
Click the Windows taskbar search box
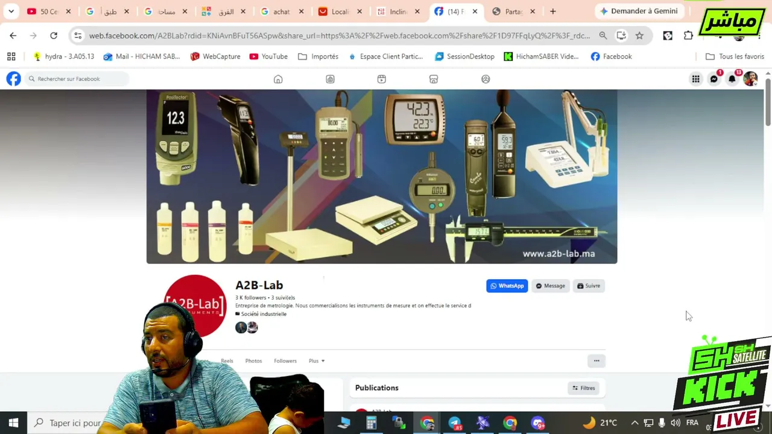tap(68, 423)
